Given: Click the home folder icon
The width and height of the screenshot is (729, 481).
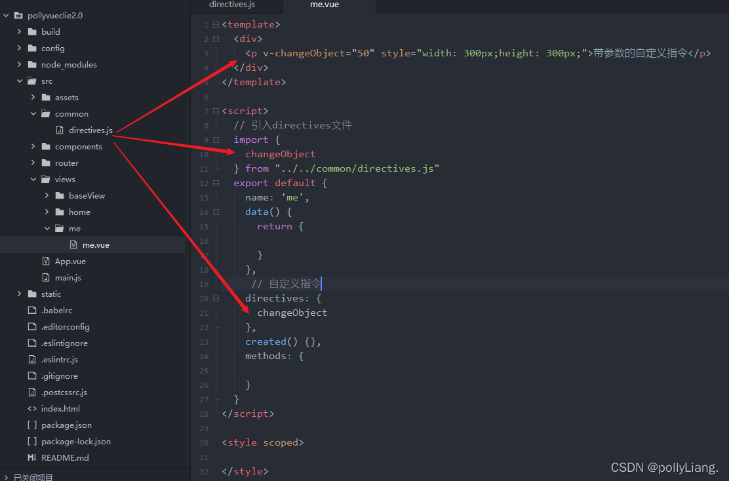Looking at the screenshot, I should (60, 212).
